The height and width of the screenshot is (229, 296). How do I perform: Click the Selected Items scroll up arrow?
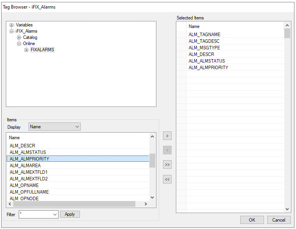point(287,25)
